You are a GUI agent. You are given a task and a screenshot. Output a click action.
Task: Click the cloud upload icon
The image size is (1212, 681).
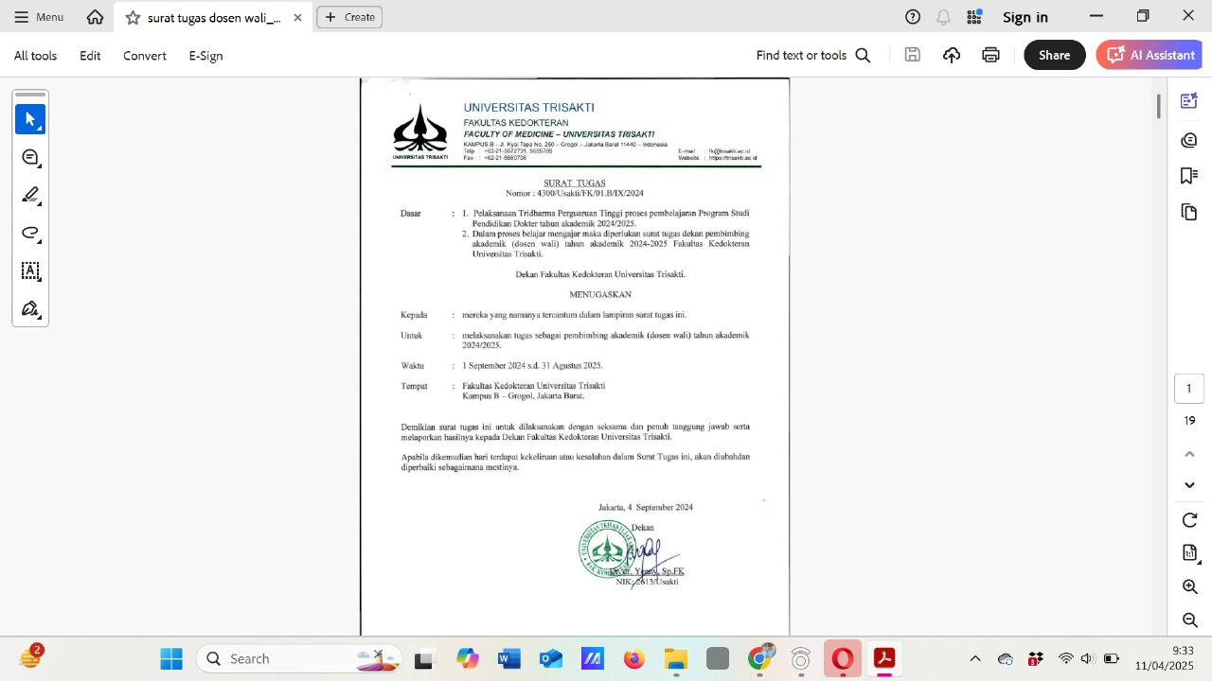coord(952,55)
